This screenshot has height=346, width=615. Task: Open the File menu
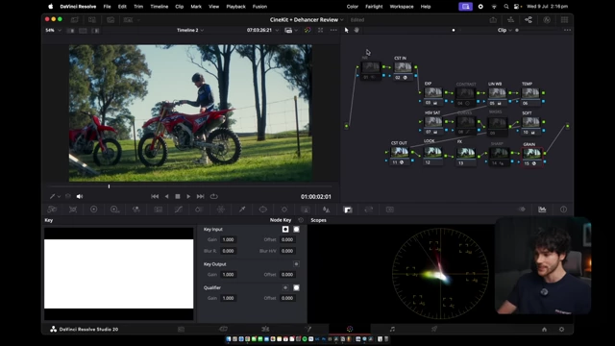107,7
